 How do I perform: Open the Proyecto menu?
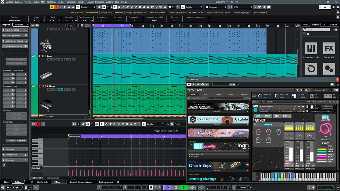click(x=27, y=2)
